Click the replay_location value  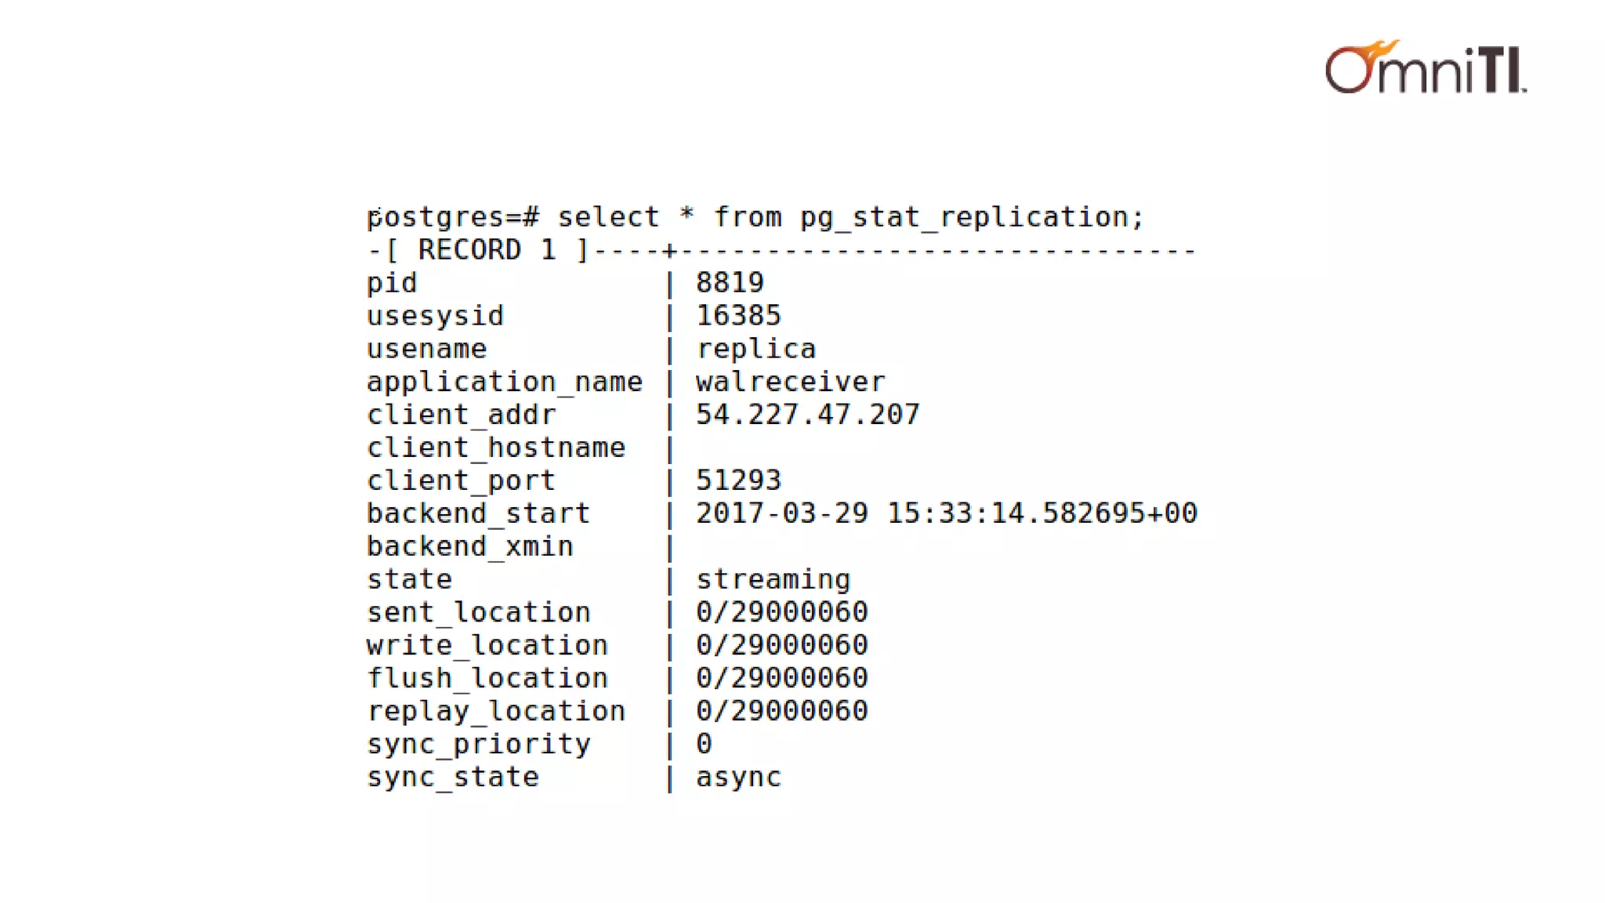pos(782,710)
